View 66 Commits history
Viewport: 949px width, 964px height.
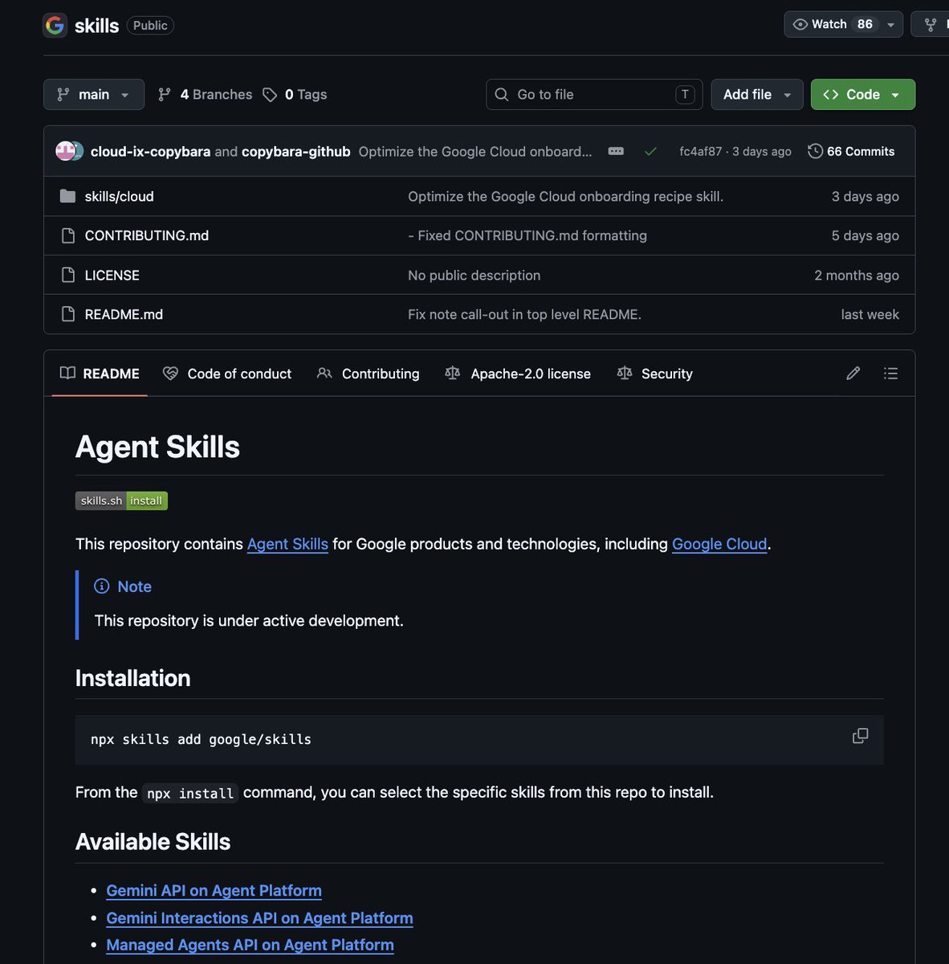point(851,151)
